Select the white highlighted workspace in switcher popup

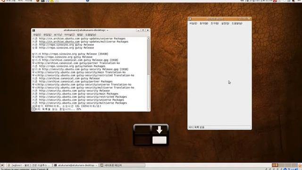click(x=159, y=140)
